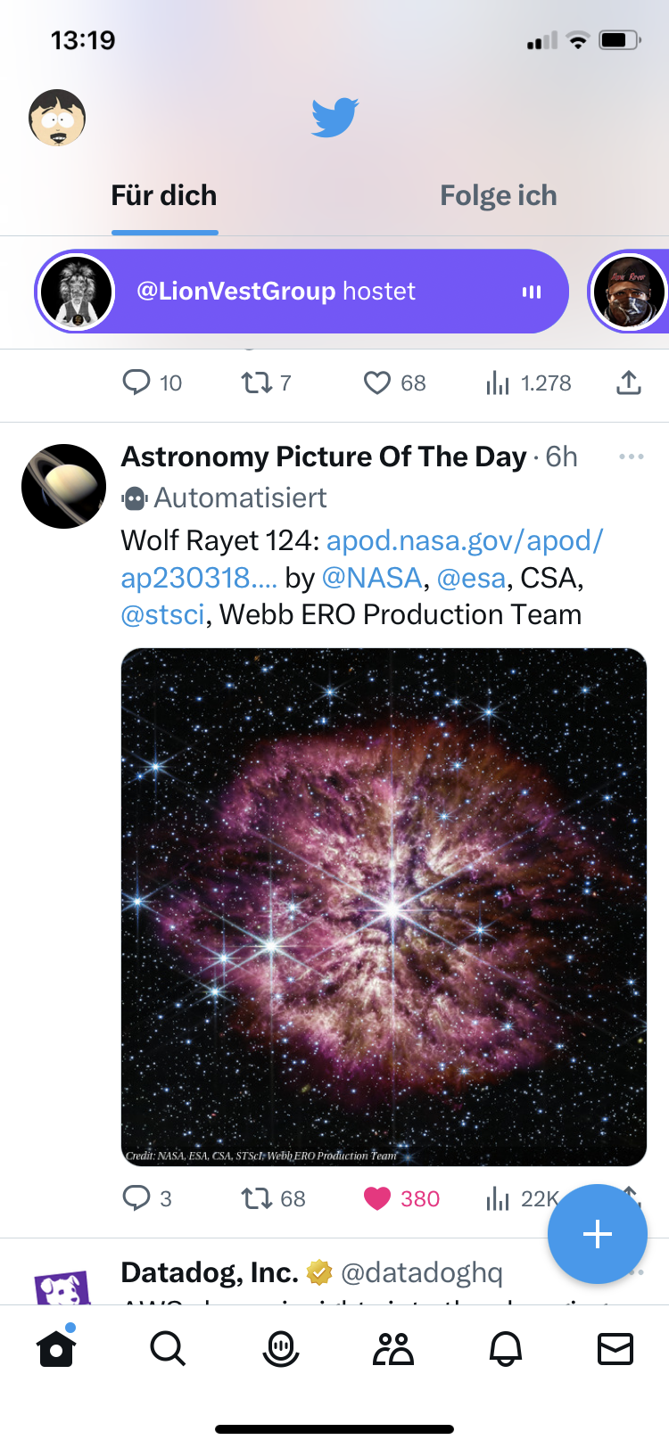Open the Messages envelope icon
The width and height of the screenshot is (669, 1448).
click(x=615, y=1349)
